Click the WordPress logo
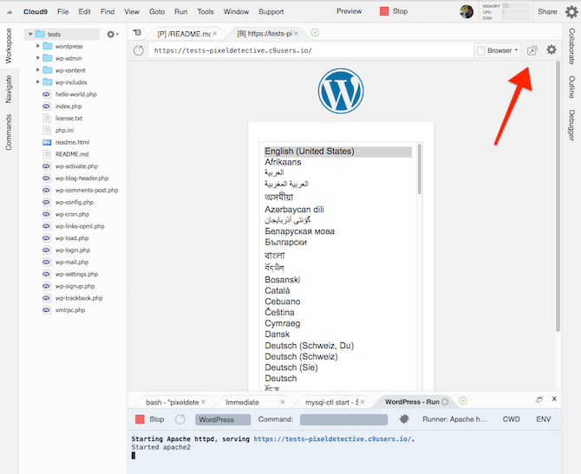This screenshot has height=474, width=581. (x=341, y=91)
